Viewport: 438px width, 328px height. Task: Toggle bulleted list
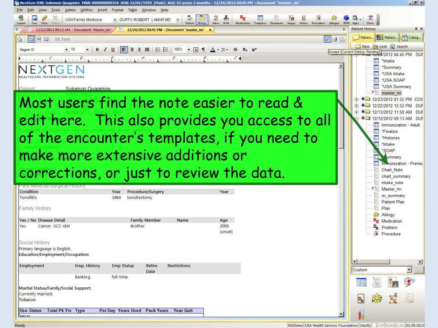(166, 50)
